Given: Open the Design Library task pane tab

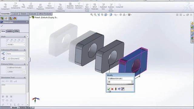Looking at the screenshot, I should [192, 27].
